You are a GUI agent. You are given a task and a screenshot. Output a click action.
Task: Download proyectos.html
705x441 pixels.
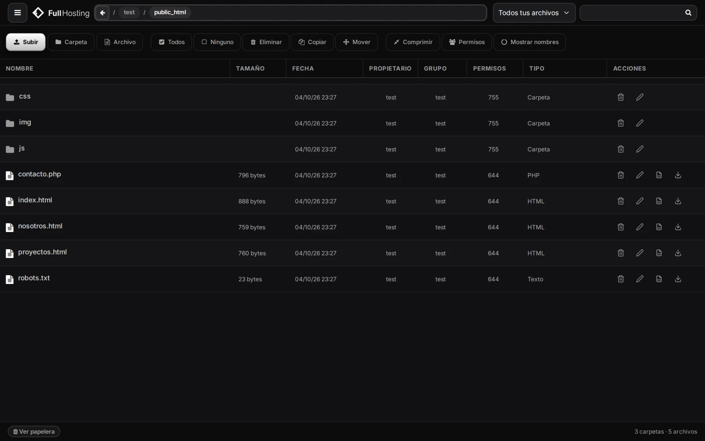(x=678, y=253)
